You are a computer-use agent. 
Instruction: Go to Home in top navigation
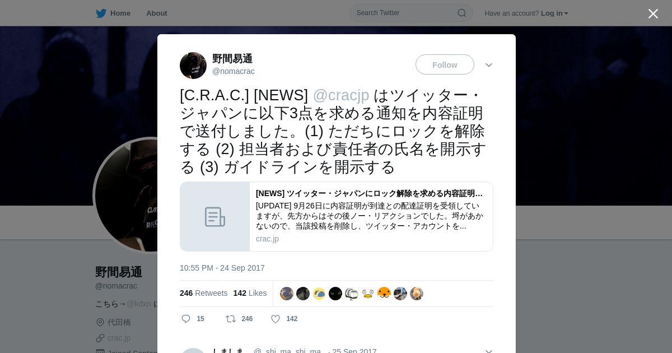coord(120,13)
